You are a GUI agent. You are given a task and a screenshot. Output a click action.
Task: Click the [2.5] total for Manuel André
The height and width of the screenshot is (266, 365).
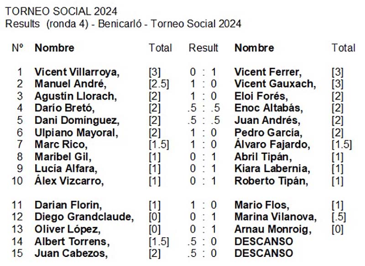point(159,84)
